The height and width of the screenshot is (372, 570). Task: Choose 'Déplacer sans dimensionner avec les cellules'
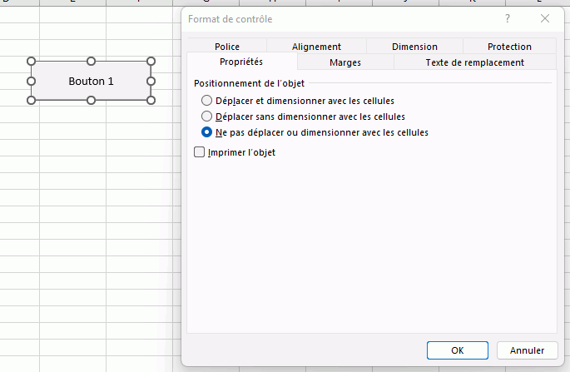(x=207, y=117)
